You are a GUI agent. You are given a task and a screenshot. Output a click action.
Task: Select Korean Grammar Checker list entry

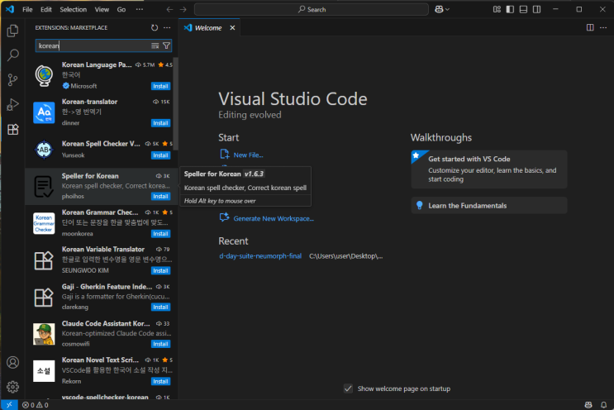[x=102, y=223]
